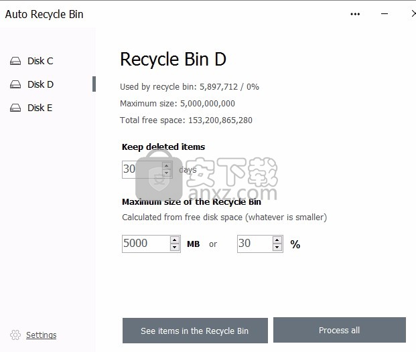Click the Settings gear icon
Image resolution: width=416 pixels, height=352 pixels.
tap(15, 335)
